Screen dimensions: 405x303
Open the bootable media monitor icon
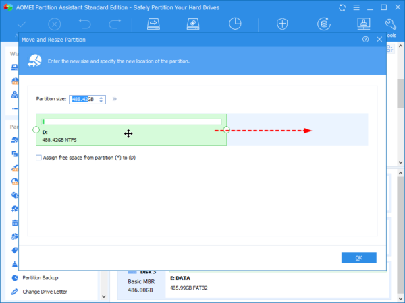(364, 24)
